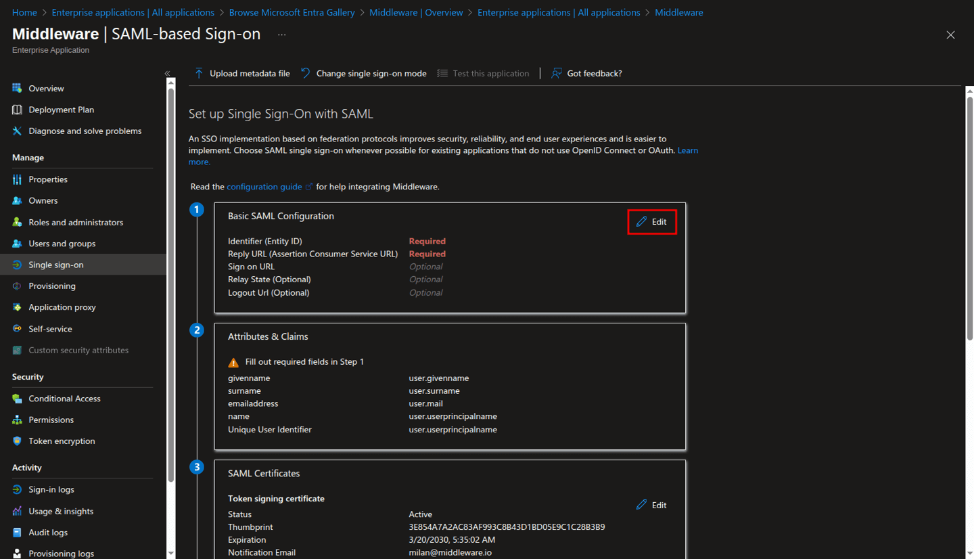Image resolution: width=974 pixels, height=559 pixels.
Task: Go to Middleware | Overview via breadcrumb
Action: click(416, 12)
